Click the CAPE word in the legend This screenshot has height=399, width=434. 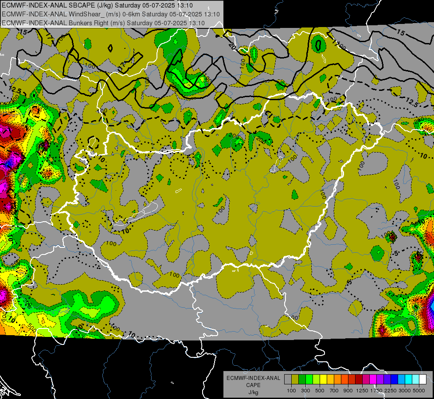253,385
